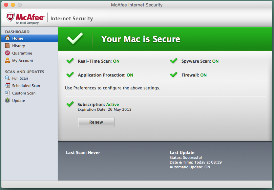Click the Last Scan: Never text
The width and height of the screenshot is (274, 190).
[x=83, y=153]
